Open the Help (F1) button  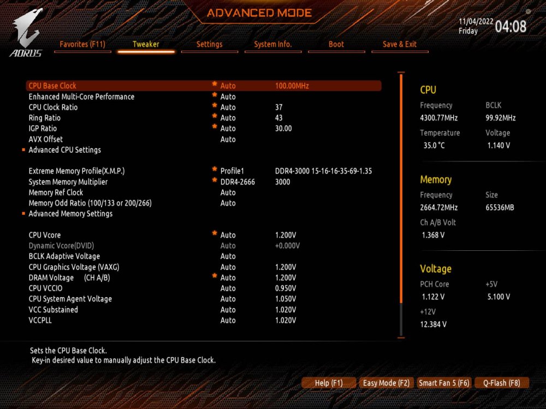click(329, 383)
